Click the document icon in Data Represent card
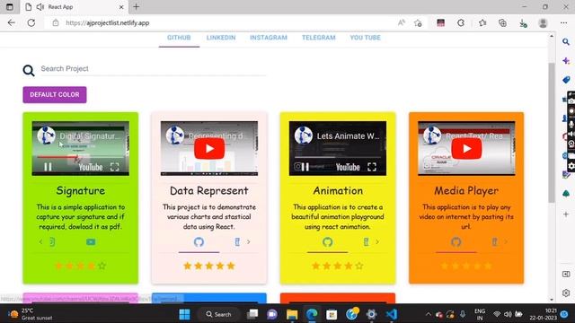 (237, 241)
